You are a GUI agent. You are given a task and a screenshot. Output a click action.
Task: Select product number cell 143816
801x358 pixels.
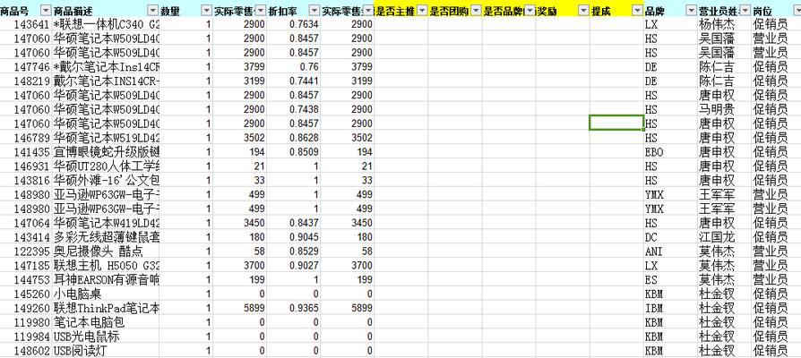click(x=26, y=181)
